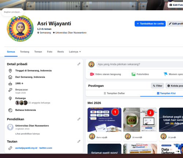Click Tambahkan ke cerita button

150,23
